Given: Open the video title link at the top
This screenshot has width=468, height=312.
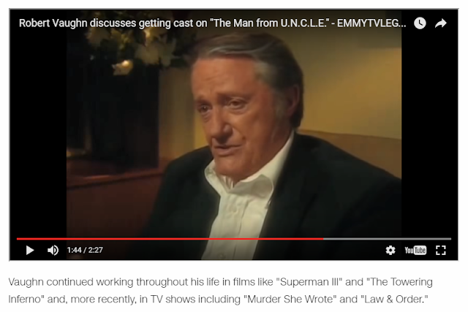Looking at the screenshot, I should click(x=212, y=23).
